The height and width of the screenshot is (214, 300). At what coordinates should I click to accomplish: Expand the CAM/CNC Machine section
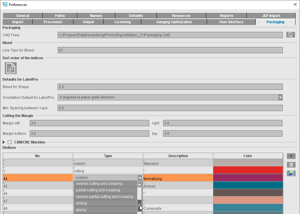click(4, 142)
